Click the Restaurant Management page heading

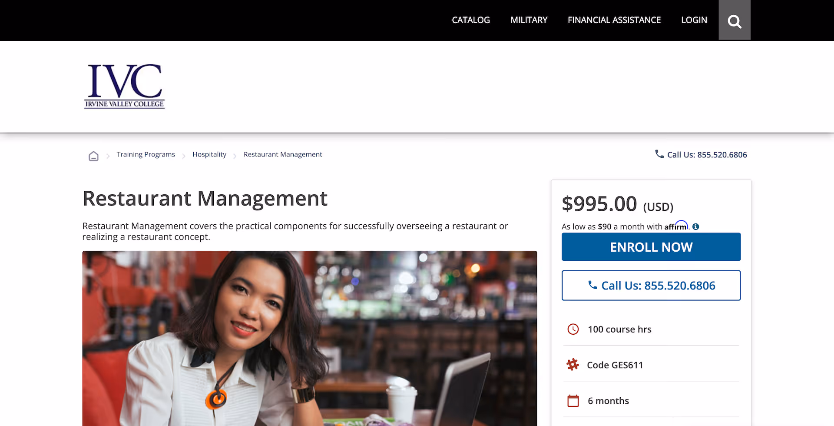tap(205, 199)
